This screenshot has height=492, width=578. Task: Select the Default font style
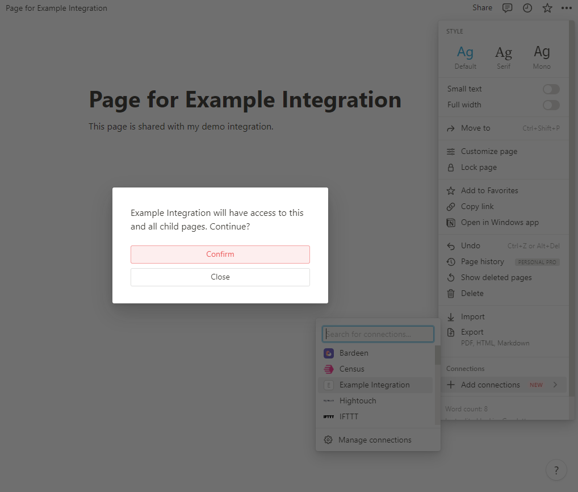tap(465, 57)
